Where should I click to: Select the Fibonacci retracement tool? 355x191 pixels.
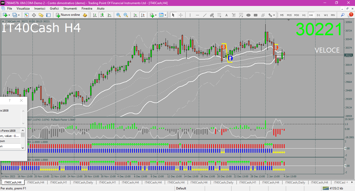(x=219, y=15)
